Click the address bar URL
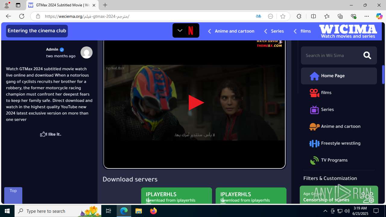 click(87, 16)
